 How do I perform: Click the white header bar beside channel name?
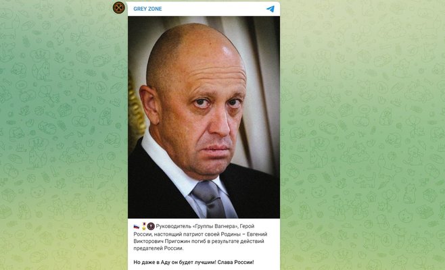point(214,9)
